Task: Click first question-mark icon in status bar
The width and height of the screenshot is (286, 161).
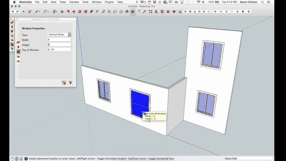Action: coord(12,159)
